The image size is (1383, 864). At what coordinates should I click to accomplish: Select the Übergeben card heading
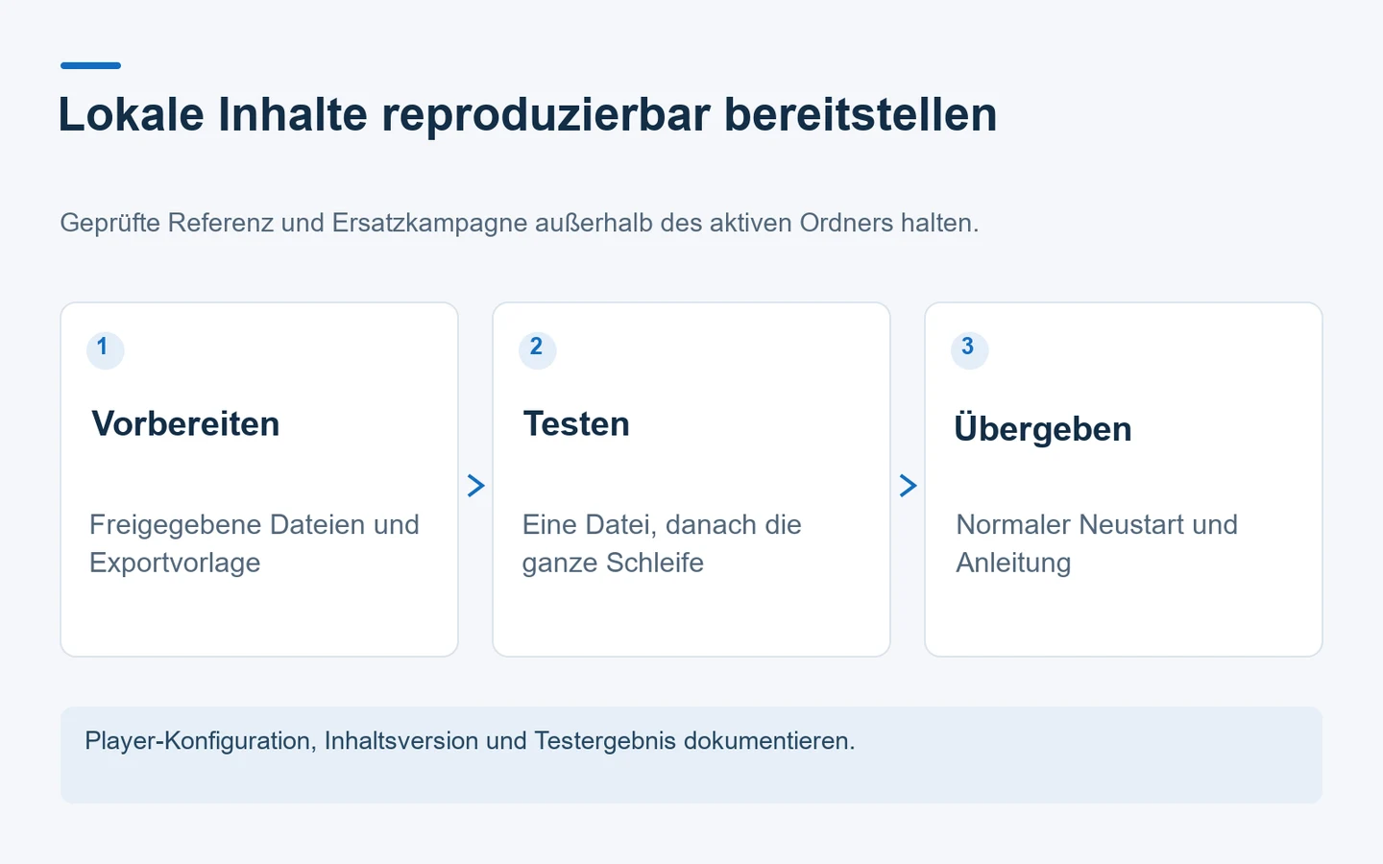pyautogui.click(x=1043, y=428)
